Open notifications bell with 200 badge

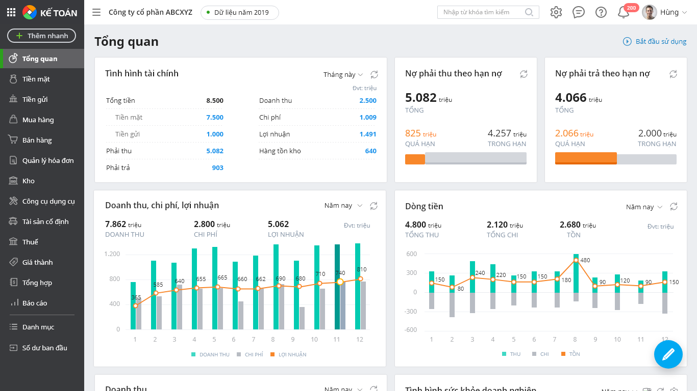(x=624, y=12)
